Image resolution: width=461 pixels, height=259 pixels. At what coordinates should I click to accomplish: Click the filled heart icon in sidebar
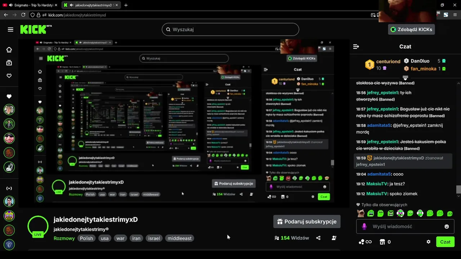(x=9, y=96)
